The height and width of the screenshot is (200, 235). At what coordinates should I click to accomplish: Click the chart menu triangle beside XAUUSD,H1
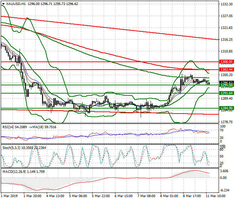pyautogui.click(x=3, y=4)
